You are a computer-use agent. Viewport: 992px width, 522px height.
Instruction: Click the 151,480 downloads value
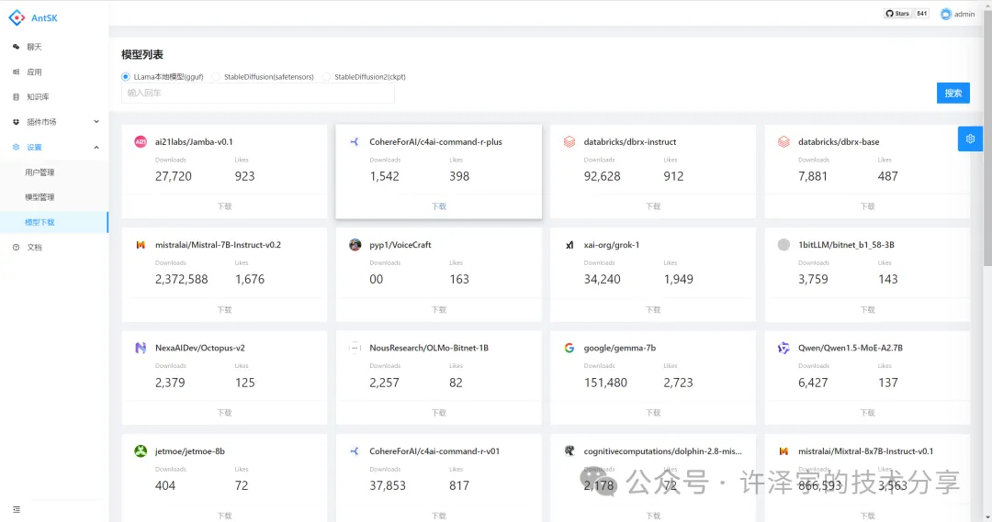pos(605,383)
